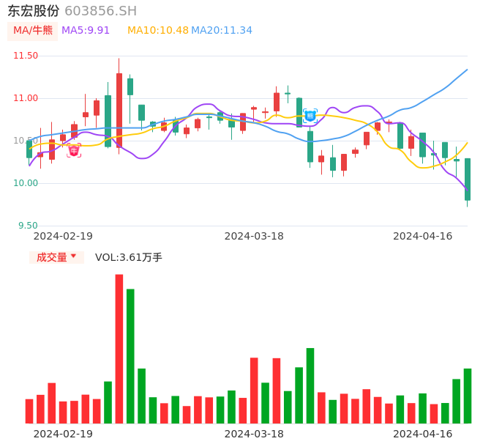Click the 2024-02-19 date below the volume chart
502x444 pixels.
click(x=63, y=434)
